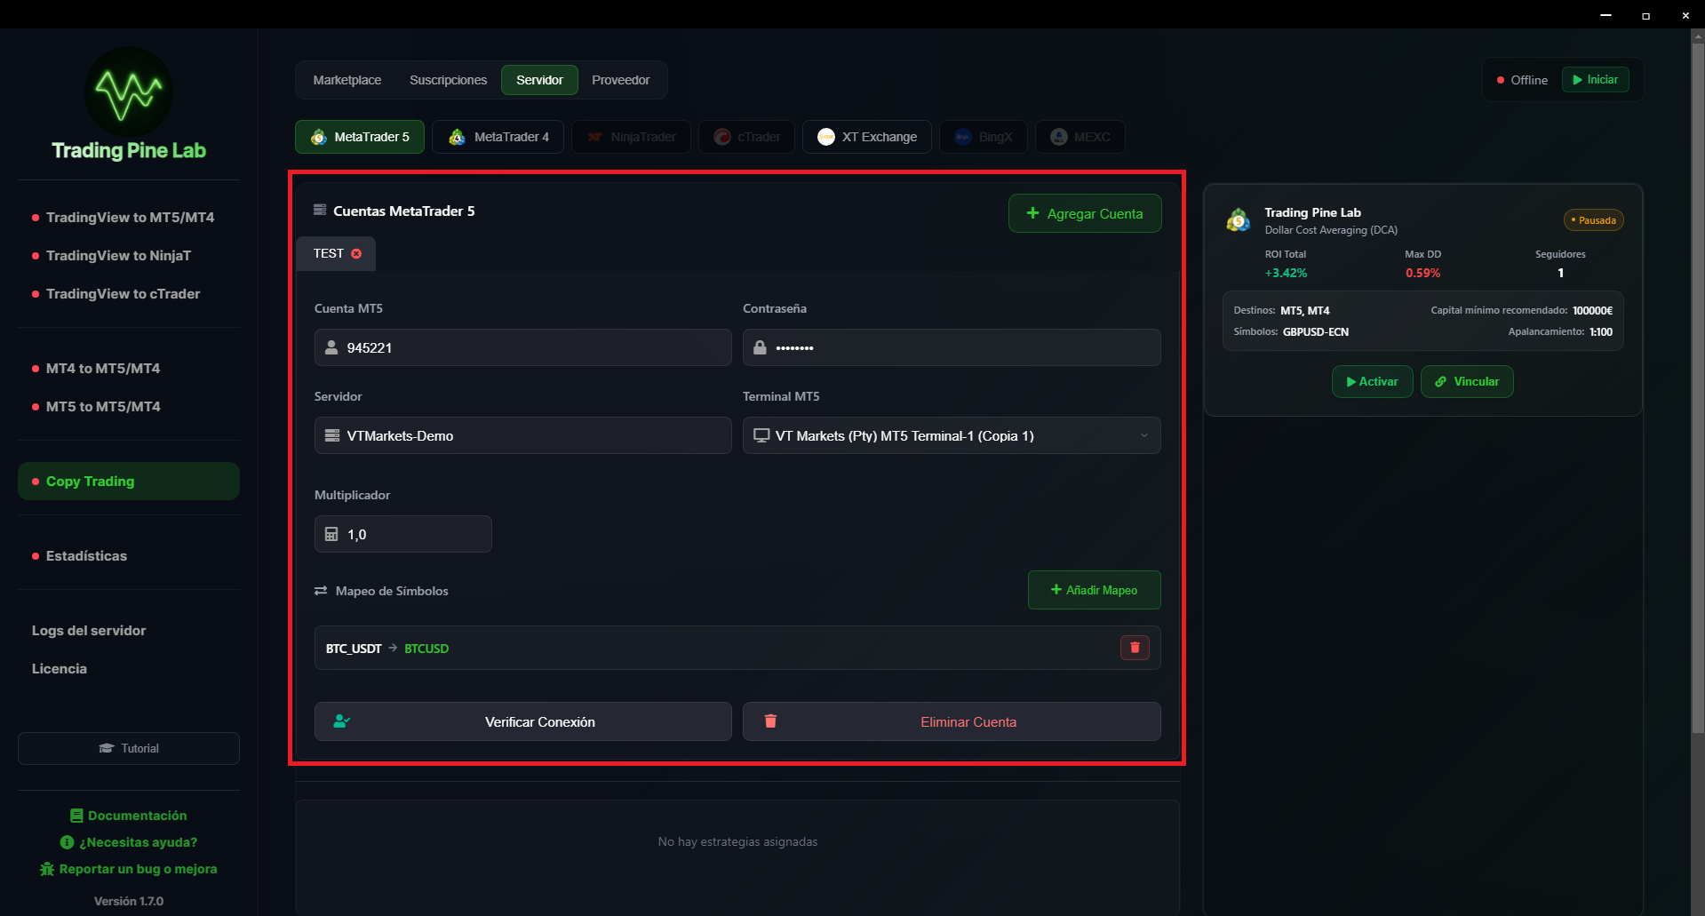Viewport: 1705px width, 916px height.
Task: Switch to the Marketplace tab
Action: [x=347, y=79]
